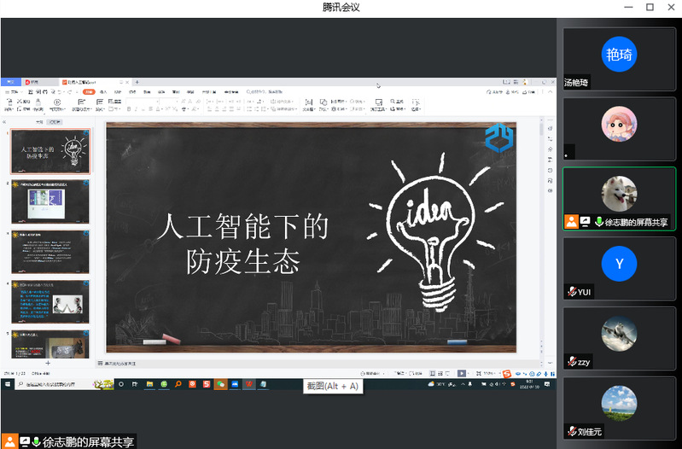Open the Windows Start menu
682x449 pixels.
6,386
